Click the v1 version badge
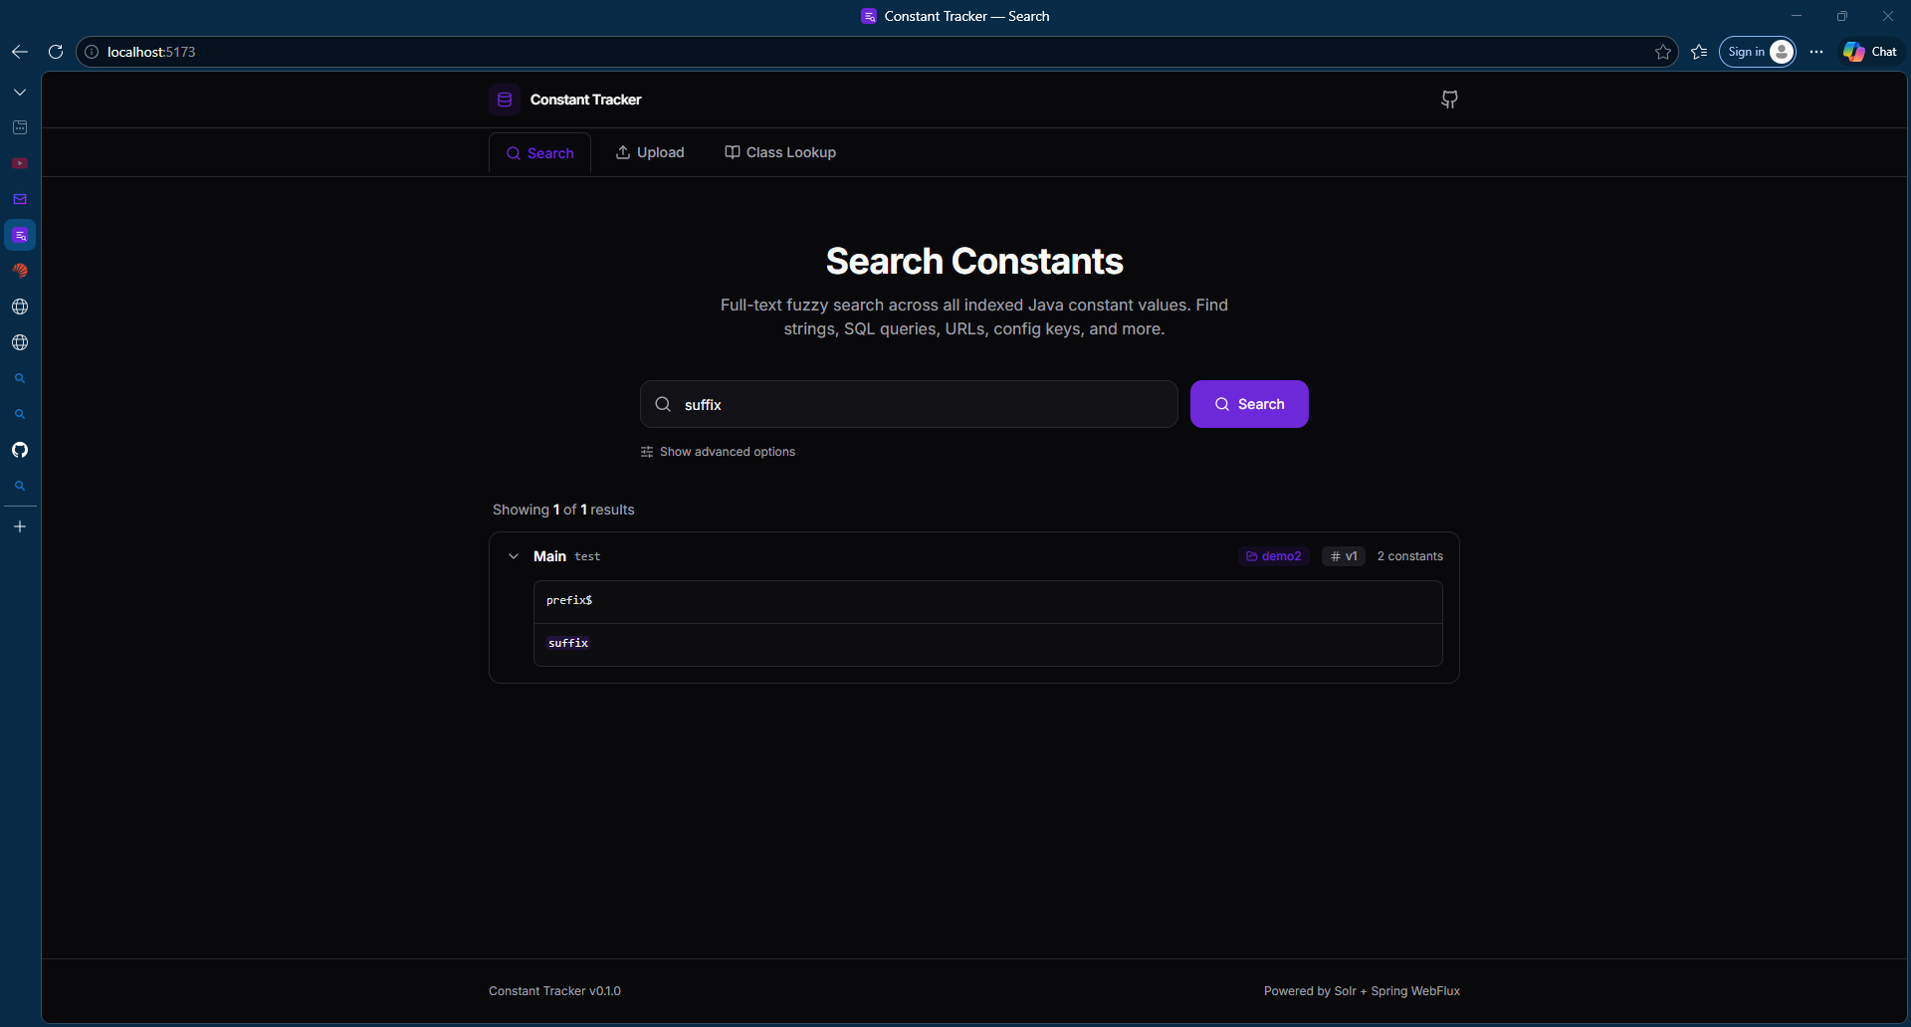1911x1027 pixels. point(1343,556)
